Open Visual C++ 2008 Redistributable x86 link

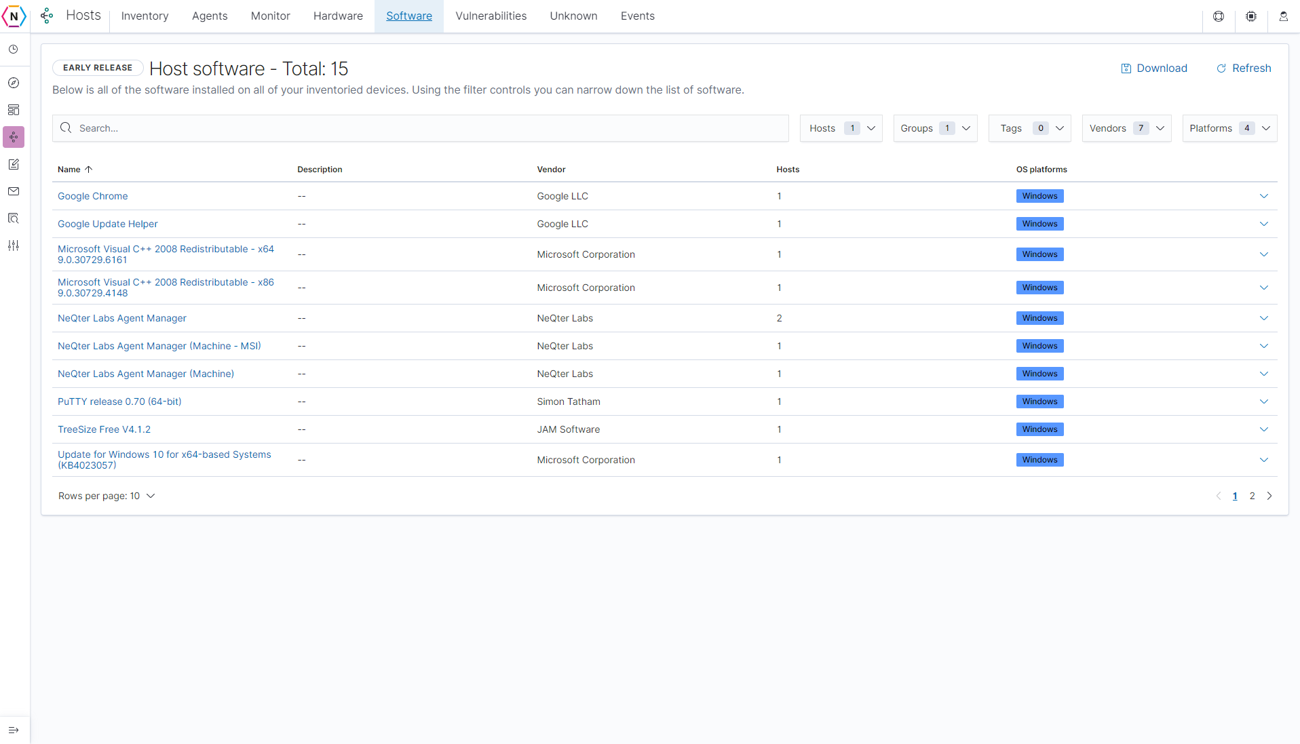(166, 288)
